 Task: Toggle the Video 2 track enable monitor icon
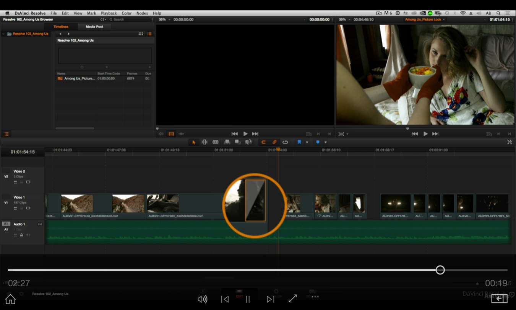coord(28,182)
